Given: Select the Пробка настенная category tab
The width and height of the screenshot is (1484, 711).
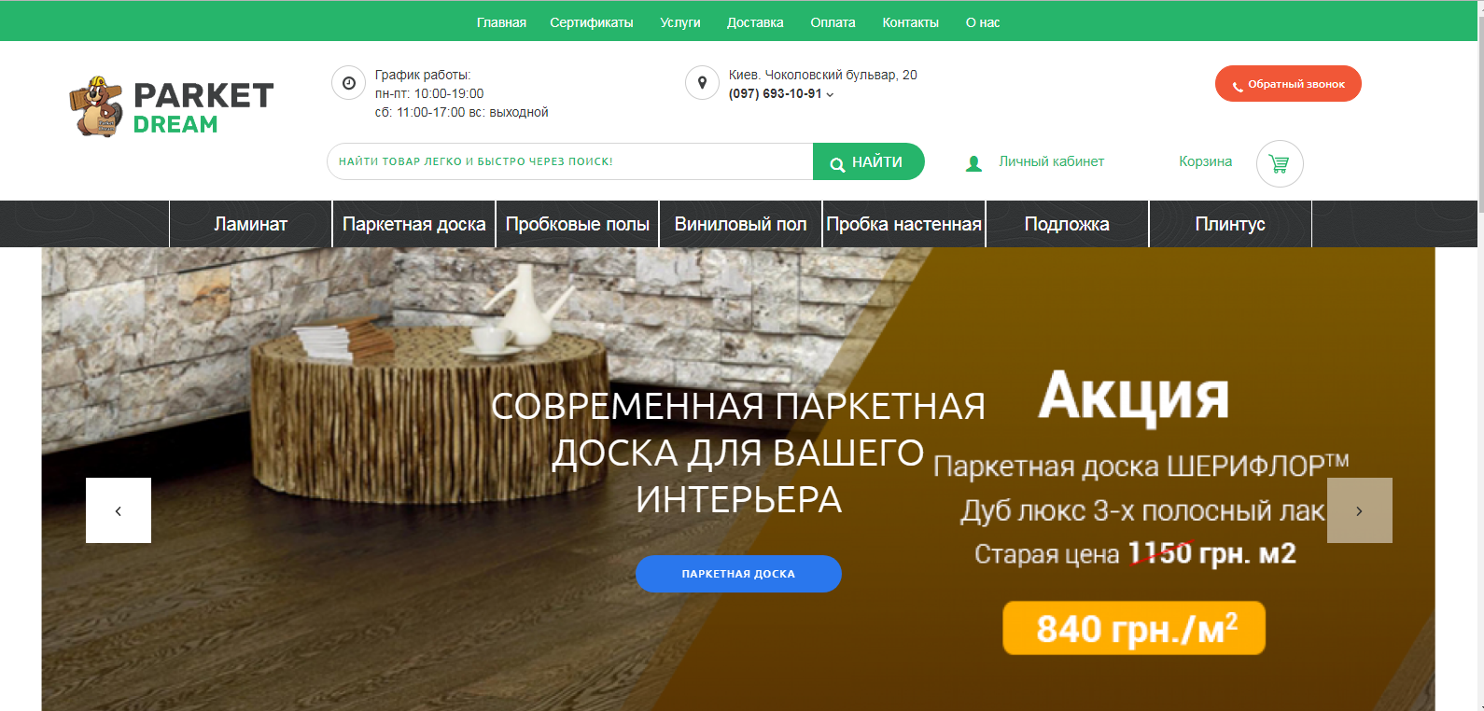Looking at the screenshot, I should (x=903, y=224).
